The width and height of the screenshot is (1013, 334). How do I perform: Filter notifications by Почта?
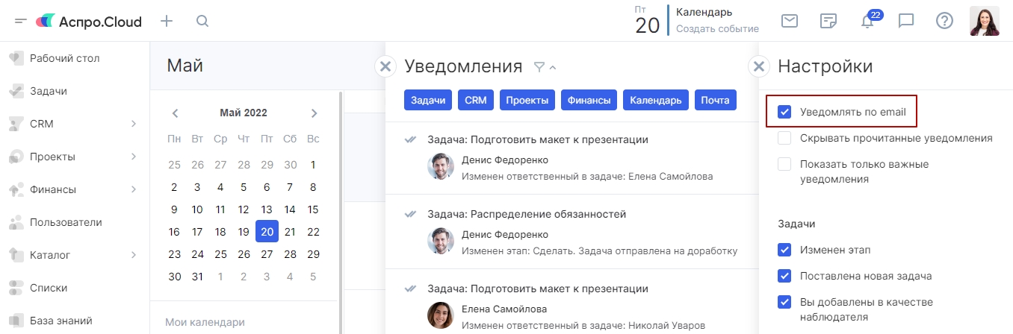[x=716, y=101]
